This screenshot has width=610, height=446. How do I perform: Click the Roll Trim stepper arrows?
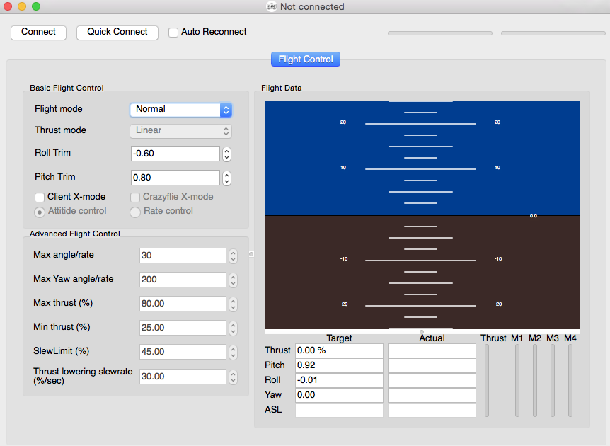(x=226, y=154)
